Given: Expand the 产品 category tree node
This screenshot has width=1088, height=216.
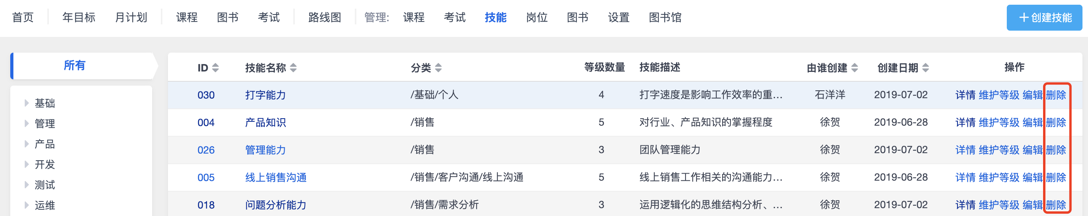Looking at the screenshot, I should tap(27, 144).
